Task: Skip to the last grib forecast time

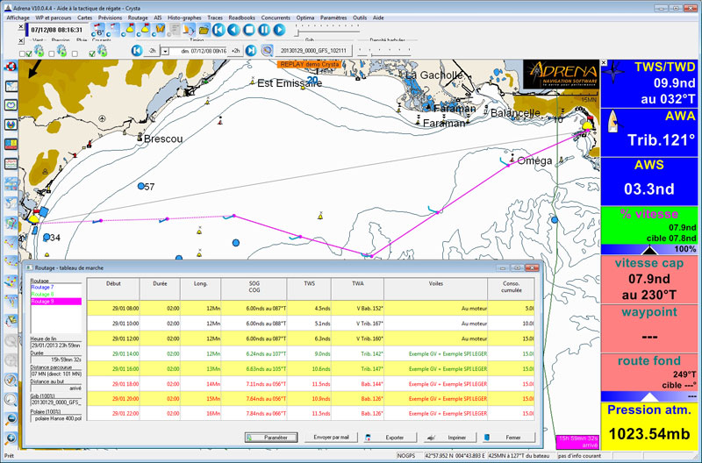Action: click(251, 51)
